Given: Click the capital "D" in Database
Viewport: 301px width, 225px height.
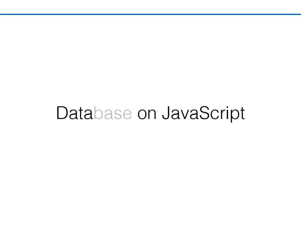Looking at the screenshot, I should click(x=61, y=113).
